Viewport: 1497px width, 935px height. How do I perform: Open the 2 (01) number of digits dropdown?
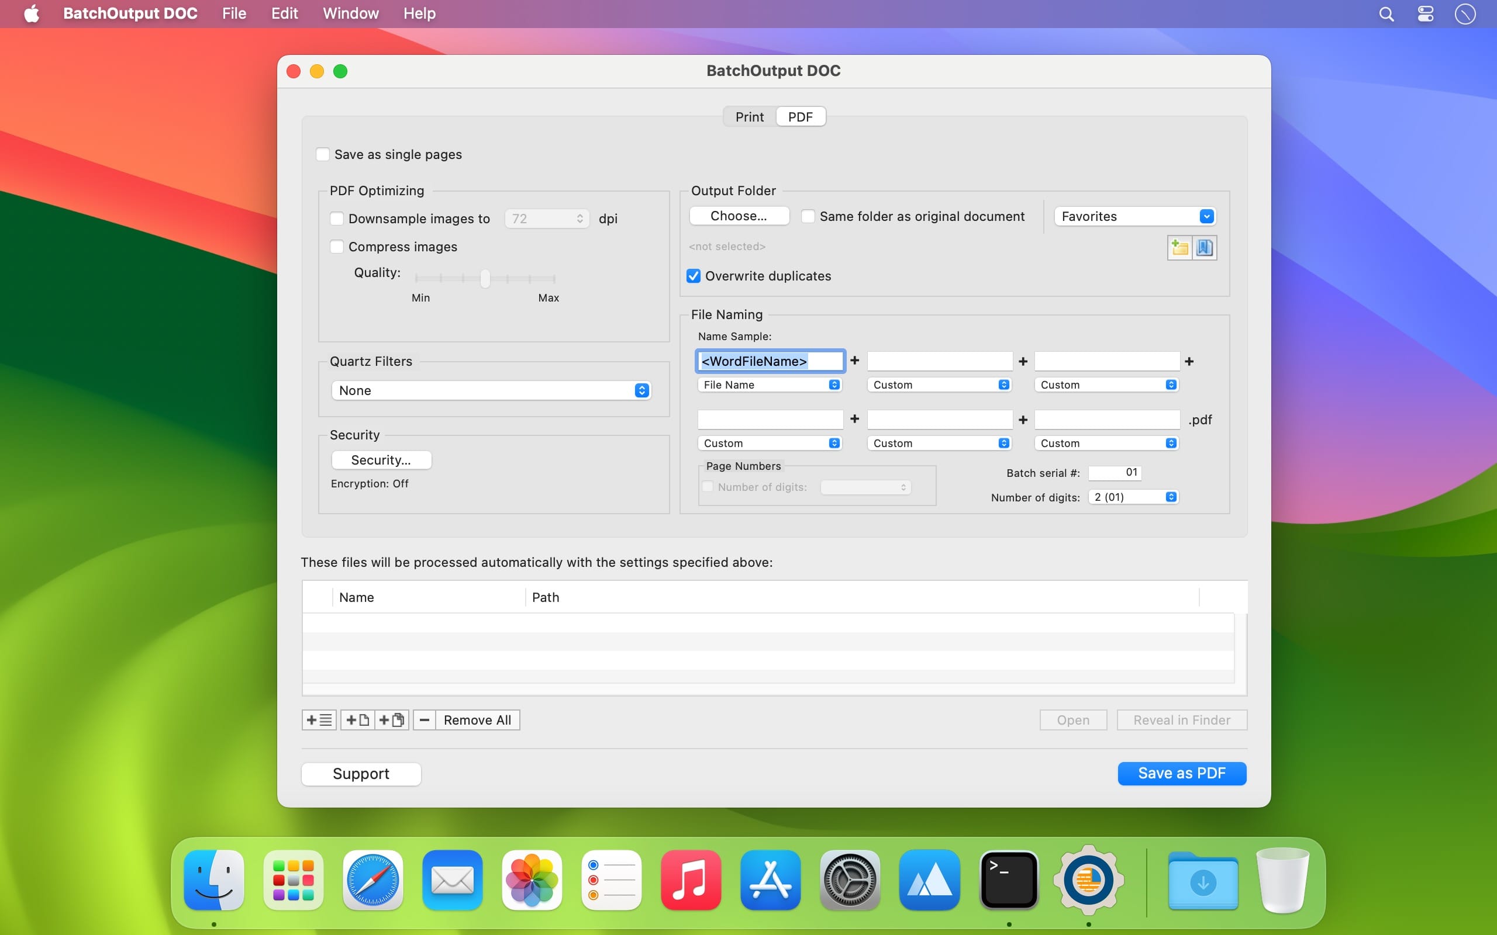(1133, 497)
